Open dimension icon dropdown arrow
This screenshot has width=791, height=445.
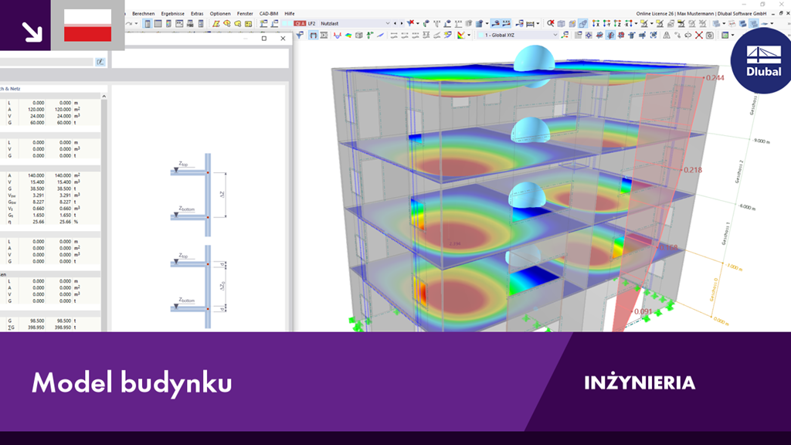tap(538, 23)
